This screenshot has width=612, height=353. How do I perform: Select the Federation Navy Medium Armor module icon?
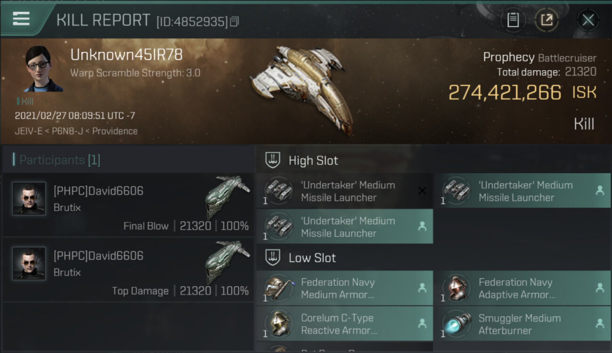[278, 288]
